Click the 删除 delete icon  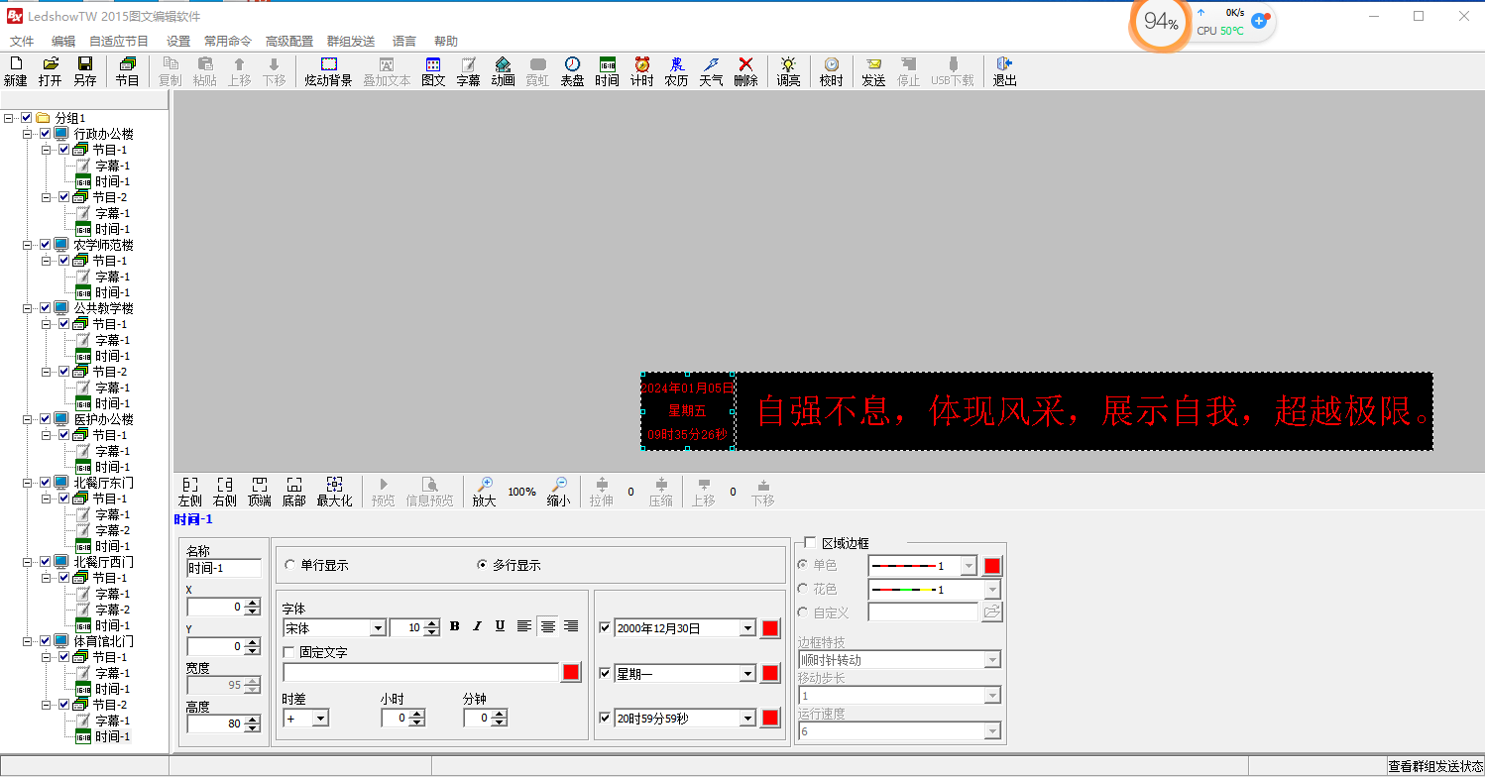[745, 71]
